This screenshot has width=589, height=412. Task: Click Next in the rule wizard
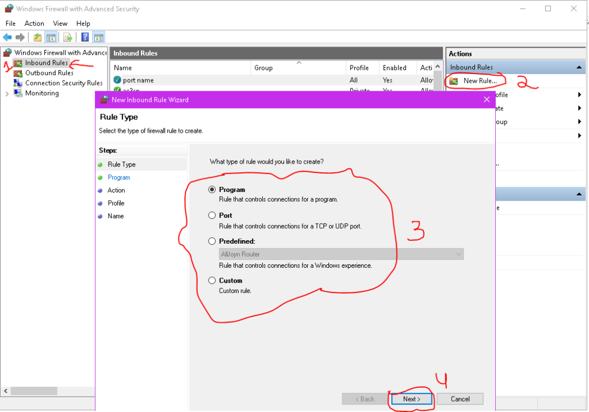point(411,399)
